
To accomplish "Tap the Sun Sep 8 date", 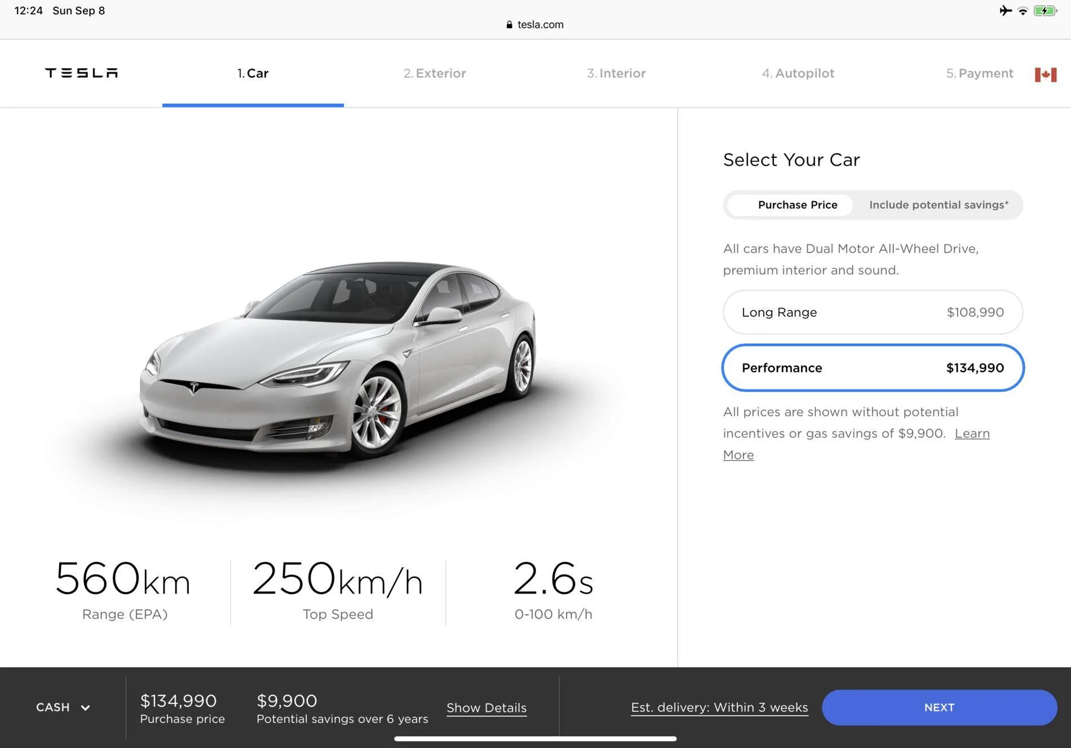I will pos(79,11).
